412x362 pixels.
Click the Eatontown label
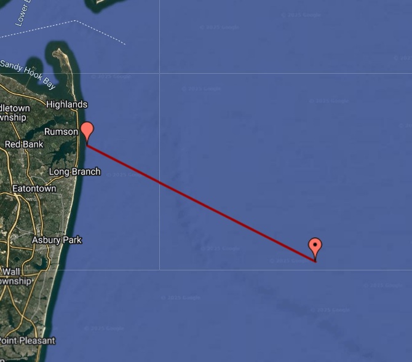click(x=34, y=189)
